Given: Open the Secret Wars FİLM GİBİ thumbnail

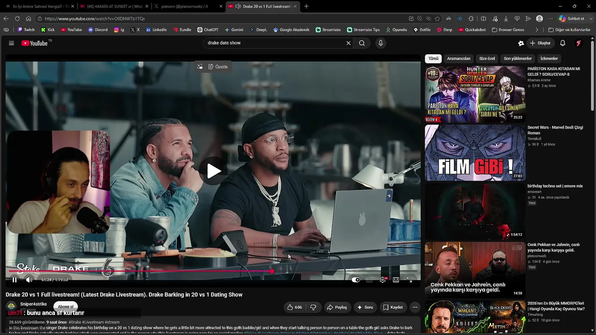Looking at the screenshot, I should tap(475, 153).
